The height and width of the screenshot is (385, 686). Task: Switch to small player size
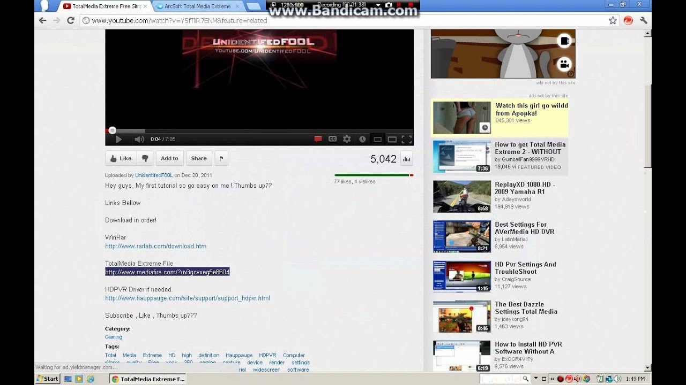(377, 140)
